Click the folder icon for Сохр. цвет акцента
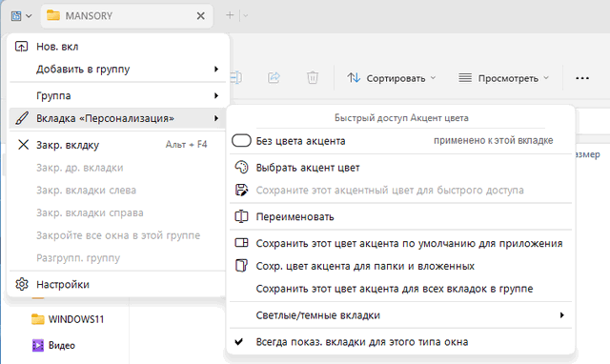Viewport: 610px width, 364px height. pos(241,266)
